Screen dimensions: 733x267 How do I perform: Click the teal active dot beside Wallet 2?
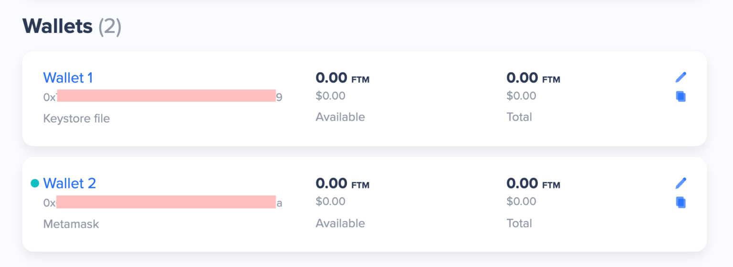click(35, 183)
